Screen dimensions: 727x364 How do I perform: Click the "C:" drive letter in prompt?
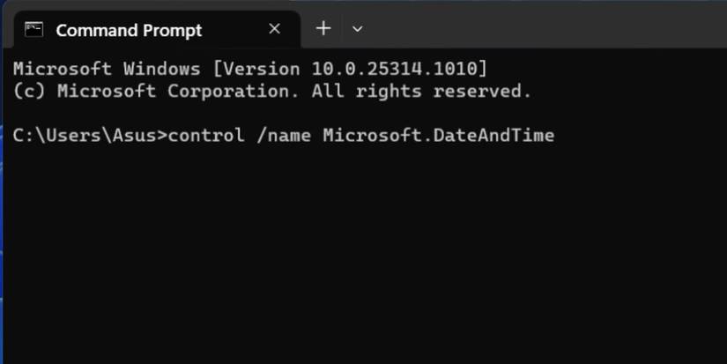click(x=24, y=136)
